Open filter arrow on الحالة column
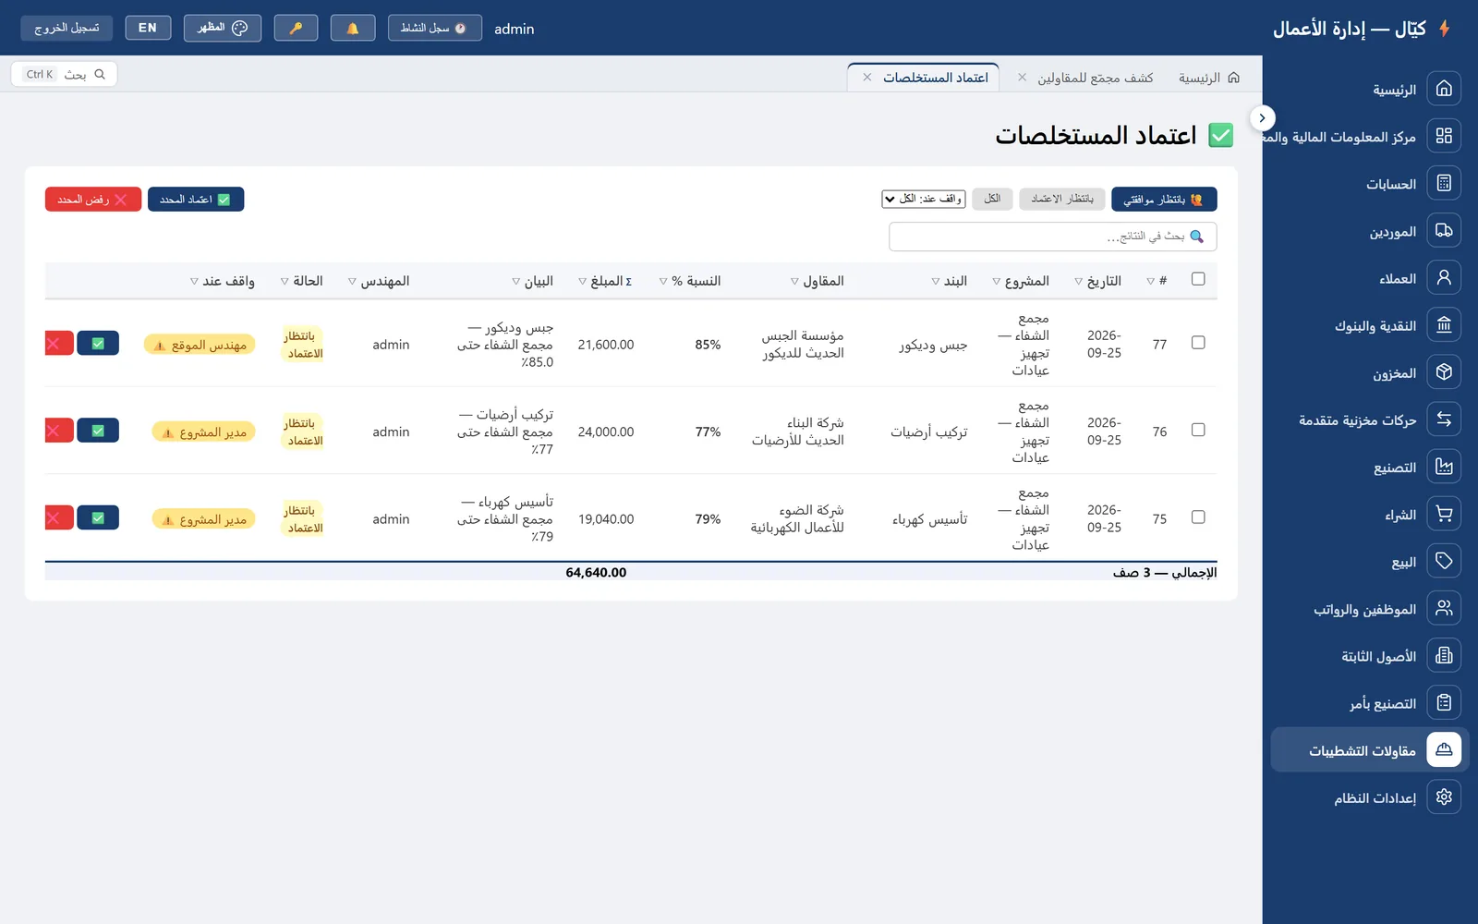The height and width of the screenshot is (924, 1478). coord(285,281)
